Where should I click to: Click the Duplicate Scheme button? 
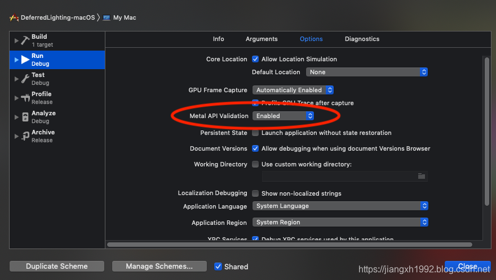click(x=57, y=266)
